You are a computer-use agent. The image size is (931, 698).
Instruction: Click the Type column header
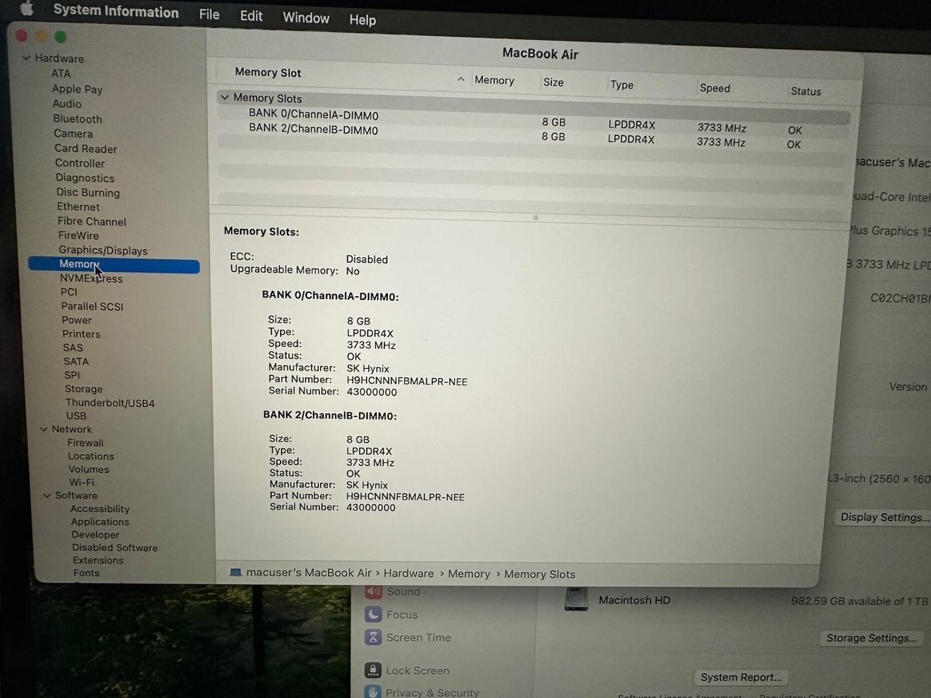622,85
